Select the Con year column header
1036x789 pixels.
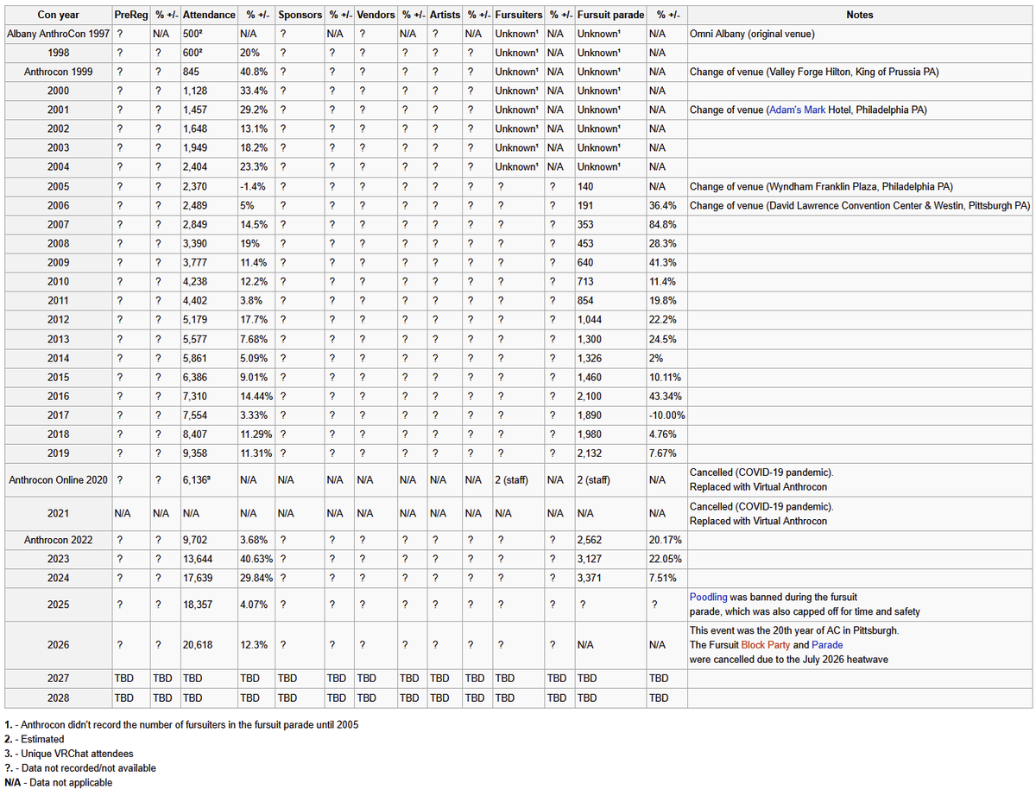(58, 16)
